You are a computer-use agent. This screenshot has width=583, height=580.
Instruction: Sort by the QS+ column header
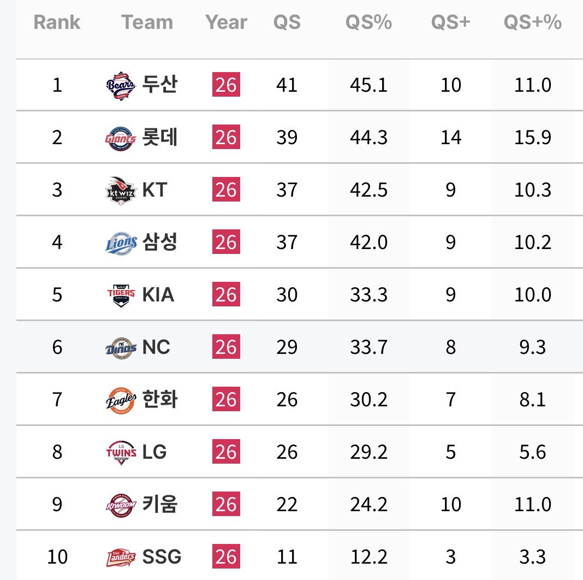point(451,22)
